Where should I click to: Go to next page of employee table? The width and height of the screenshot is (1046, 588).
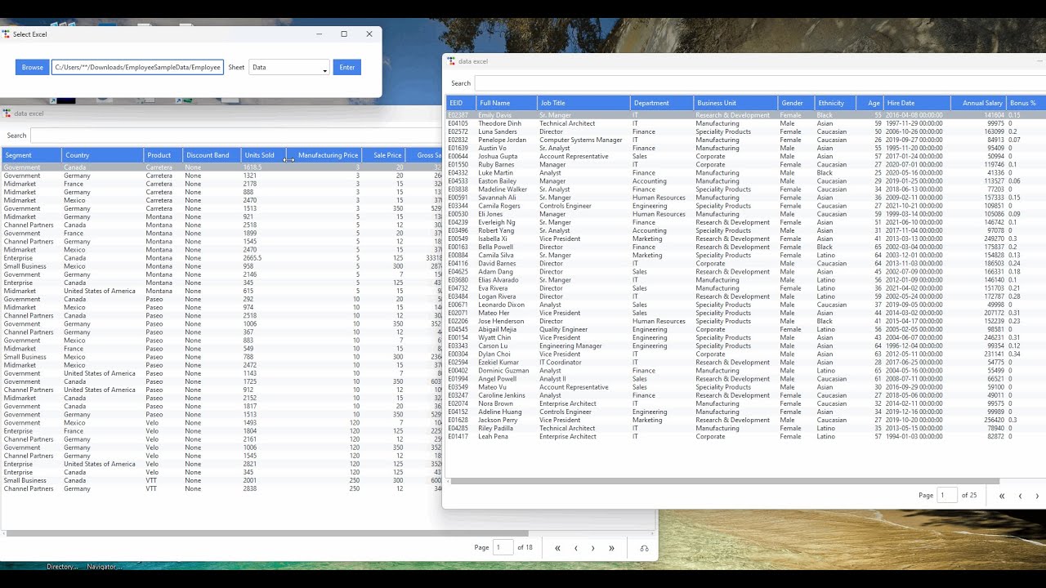(x=1037, y=496)
